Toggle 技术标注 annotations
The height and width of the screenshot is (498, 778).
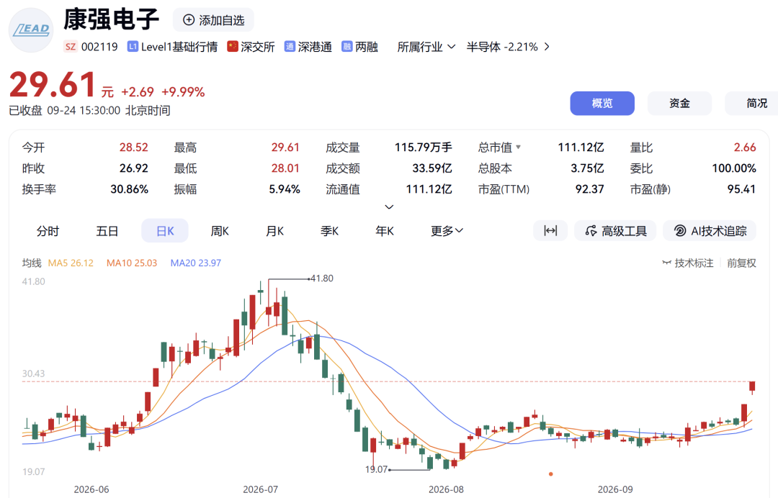click(688, 263)
